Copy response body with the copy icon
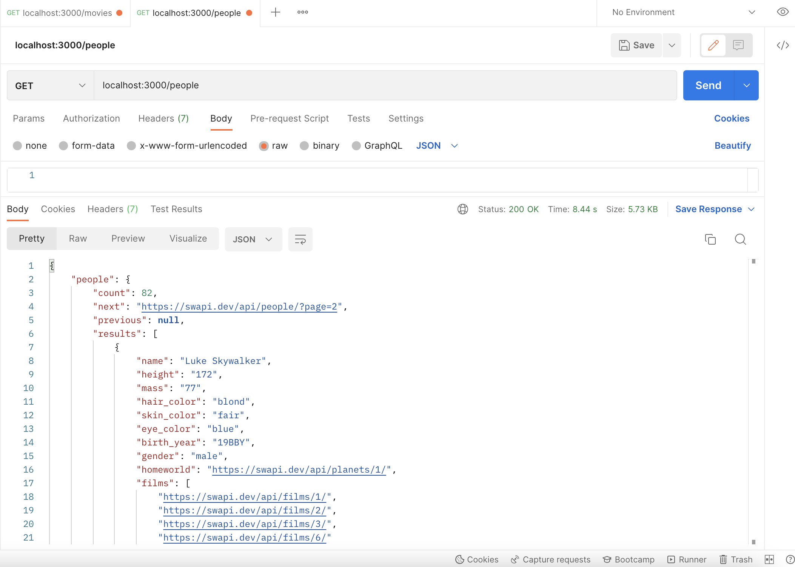 coord(710,239)
